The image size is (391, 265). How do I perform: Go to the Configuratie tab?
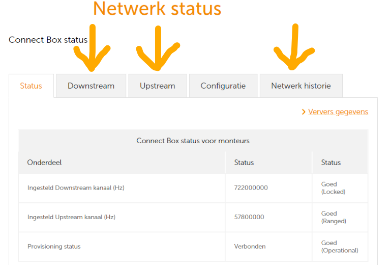[223, 86]
